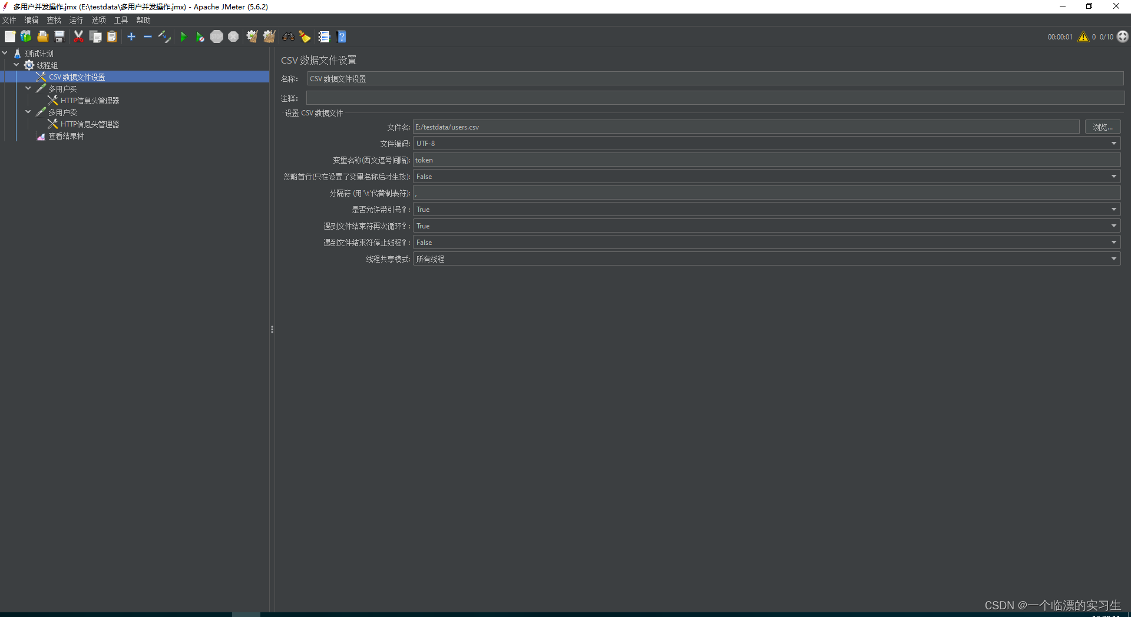This screenshot has height=617, width=1131.
Task: Start the test with green play icon
Action: [x=183, y=37]
